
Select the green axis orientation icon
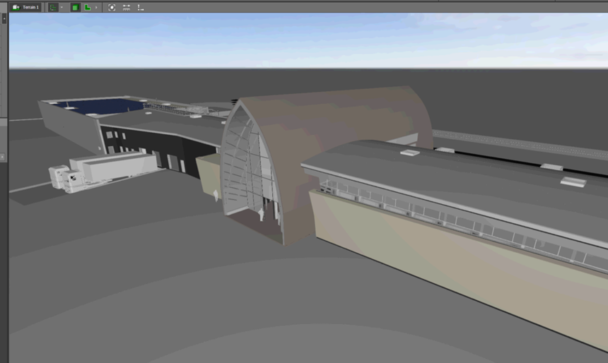coord(53,7)
